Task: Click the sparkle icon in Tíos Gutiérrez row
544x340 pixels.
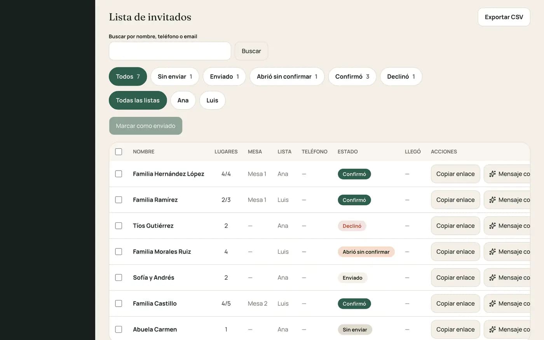Action: coord(492,226)
